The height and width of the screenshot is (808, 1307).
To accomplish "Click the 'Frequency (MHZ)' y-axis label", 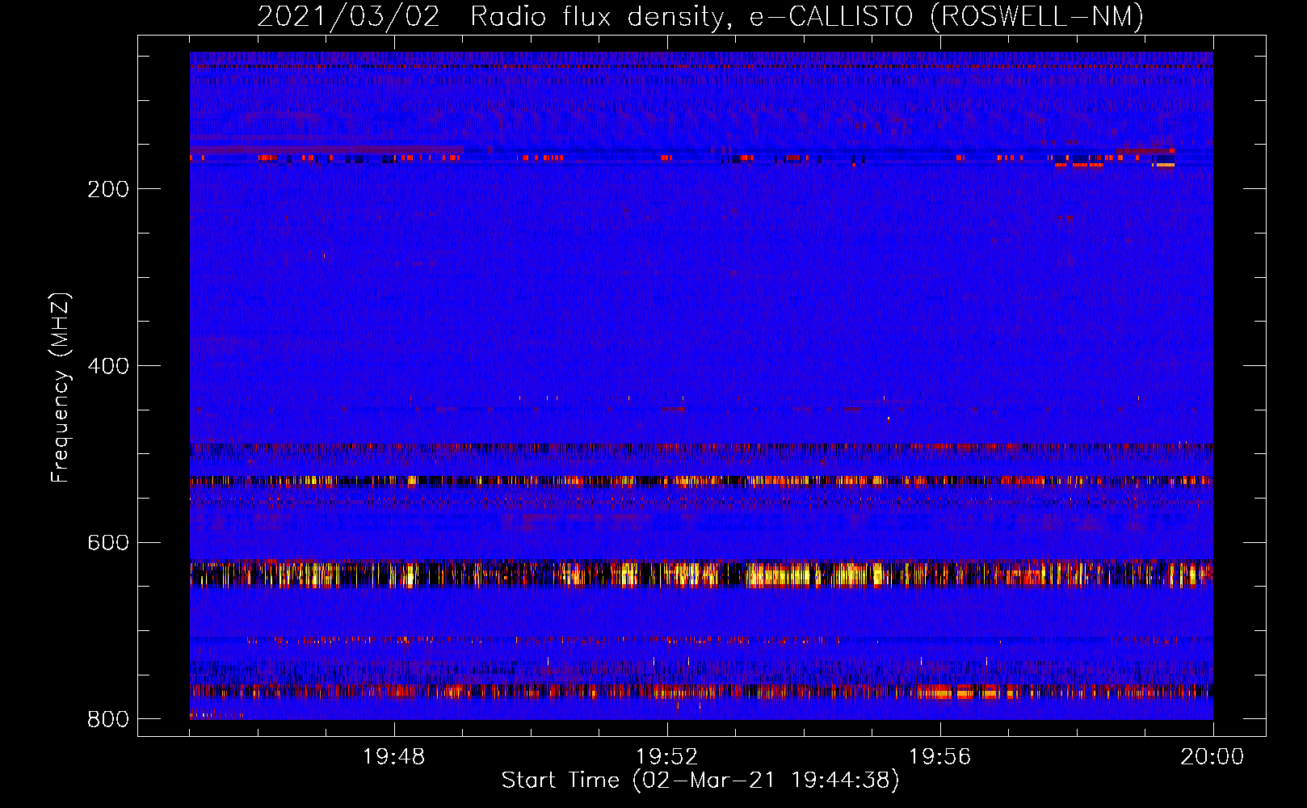I will tap(61, 388).
